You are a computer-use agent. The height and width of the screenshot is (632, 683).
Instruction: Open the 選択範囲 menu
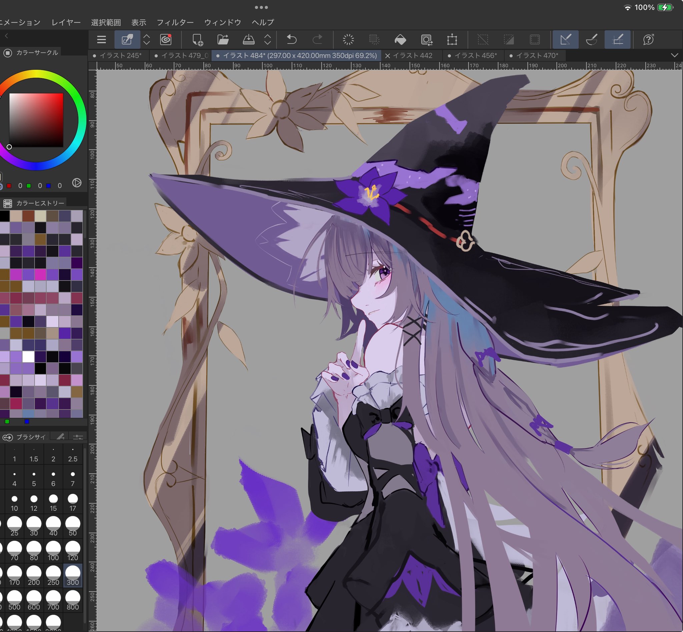coord(106,23)
